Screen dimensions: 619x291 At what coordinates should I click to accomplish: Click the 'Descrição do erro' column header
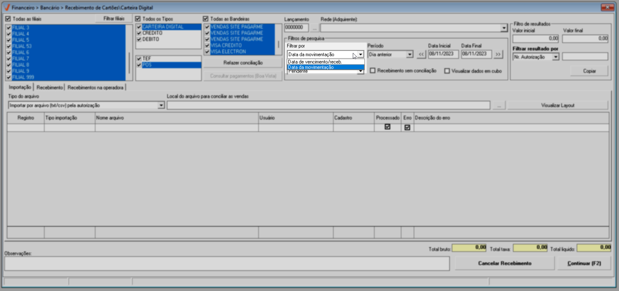(x=511, y=118)
